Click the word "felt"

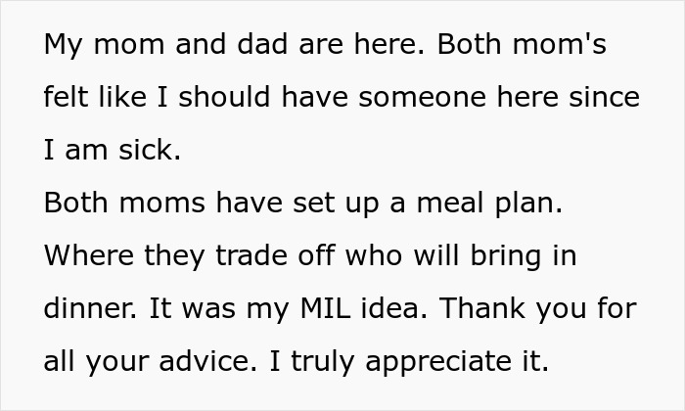coord(69,99)
